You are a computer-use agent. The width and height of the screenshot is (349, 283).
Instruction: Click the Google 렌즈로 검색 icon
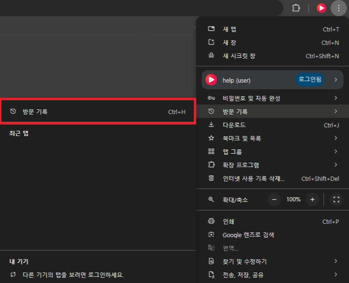pyautogui.click(x=212, y=235)
